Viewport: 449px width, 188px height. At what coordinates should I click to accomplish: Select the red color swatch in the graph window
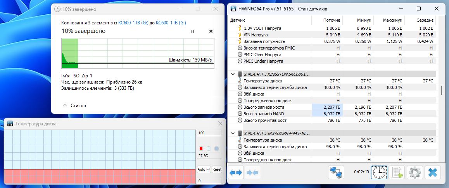201,149
